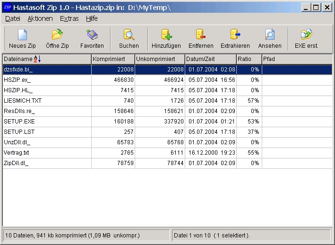Sort by Pfad column header
This screenshot has width=335, height=245.
(297, 59)
